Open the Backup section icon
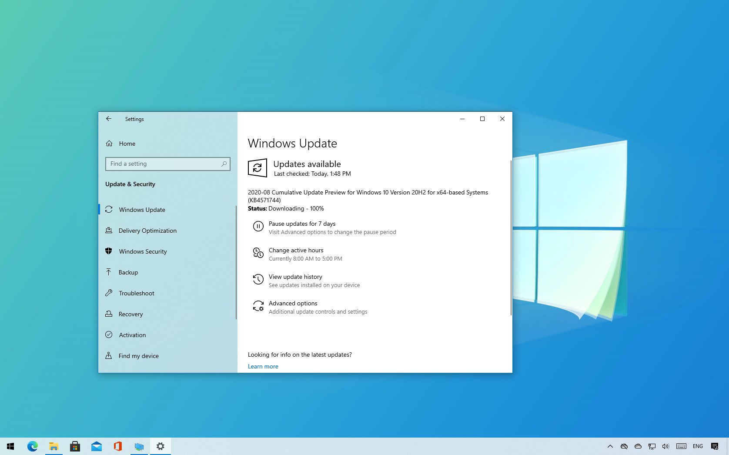Image resolution: width=729 pixels, height=455 pixels. click(109, 272)
